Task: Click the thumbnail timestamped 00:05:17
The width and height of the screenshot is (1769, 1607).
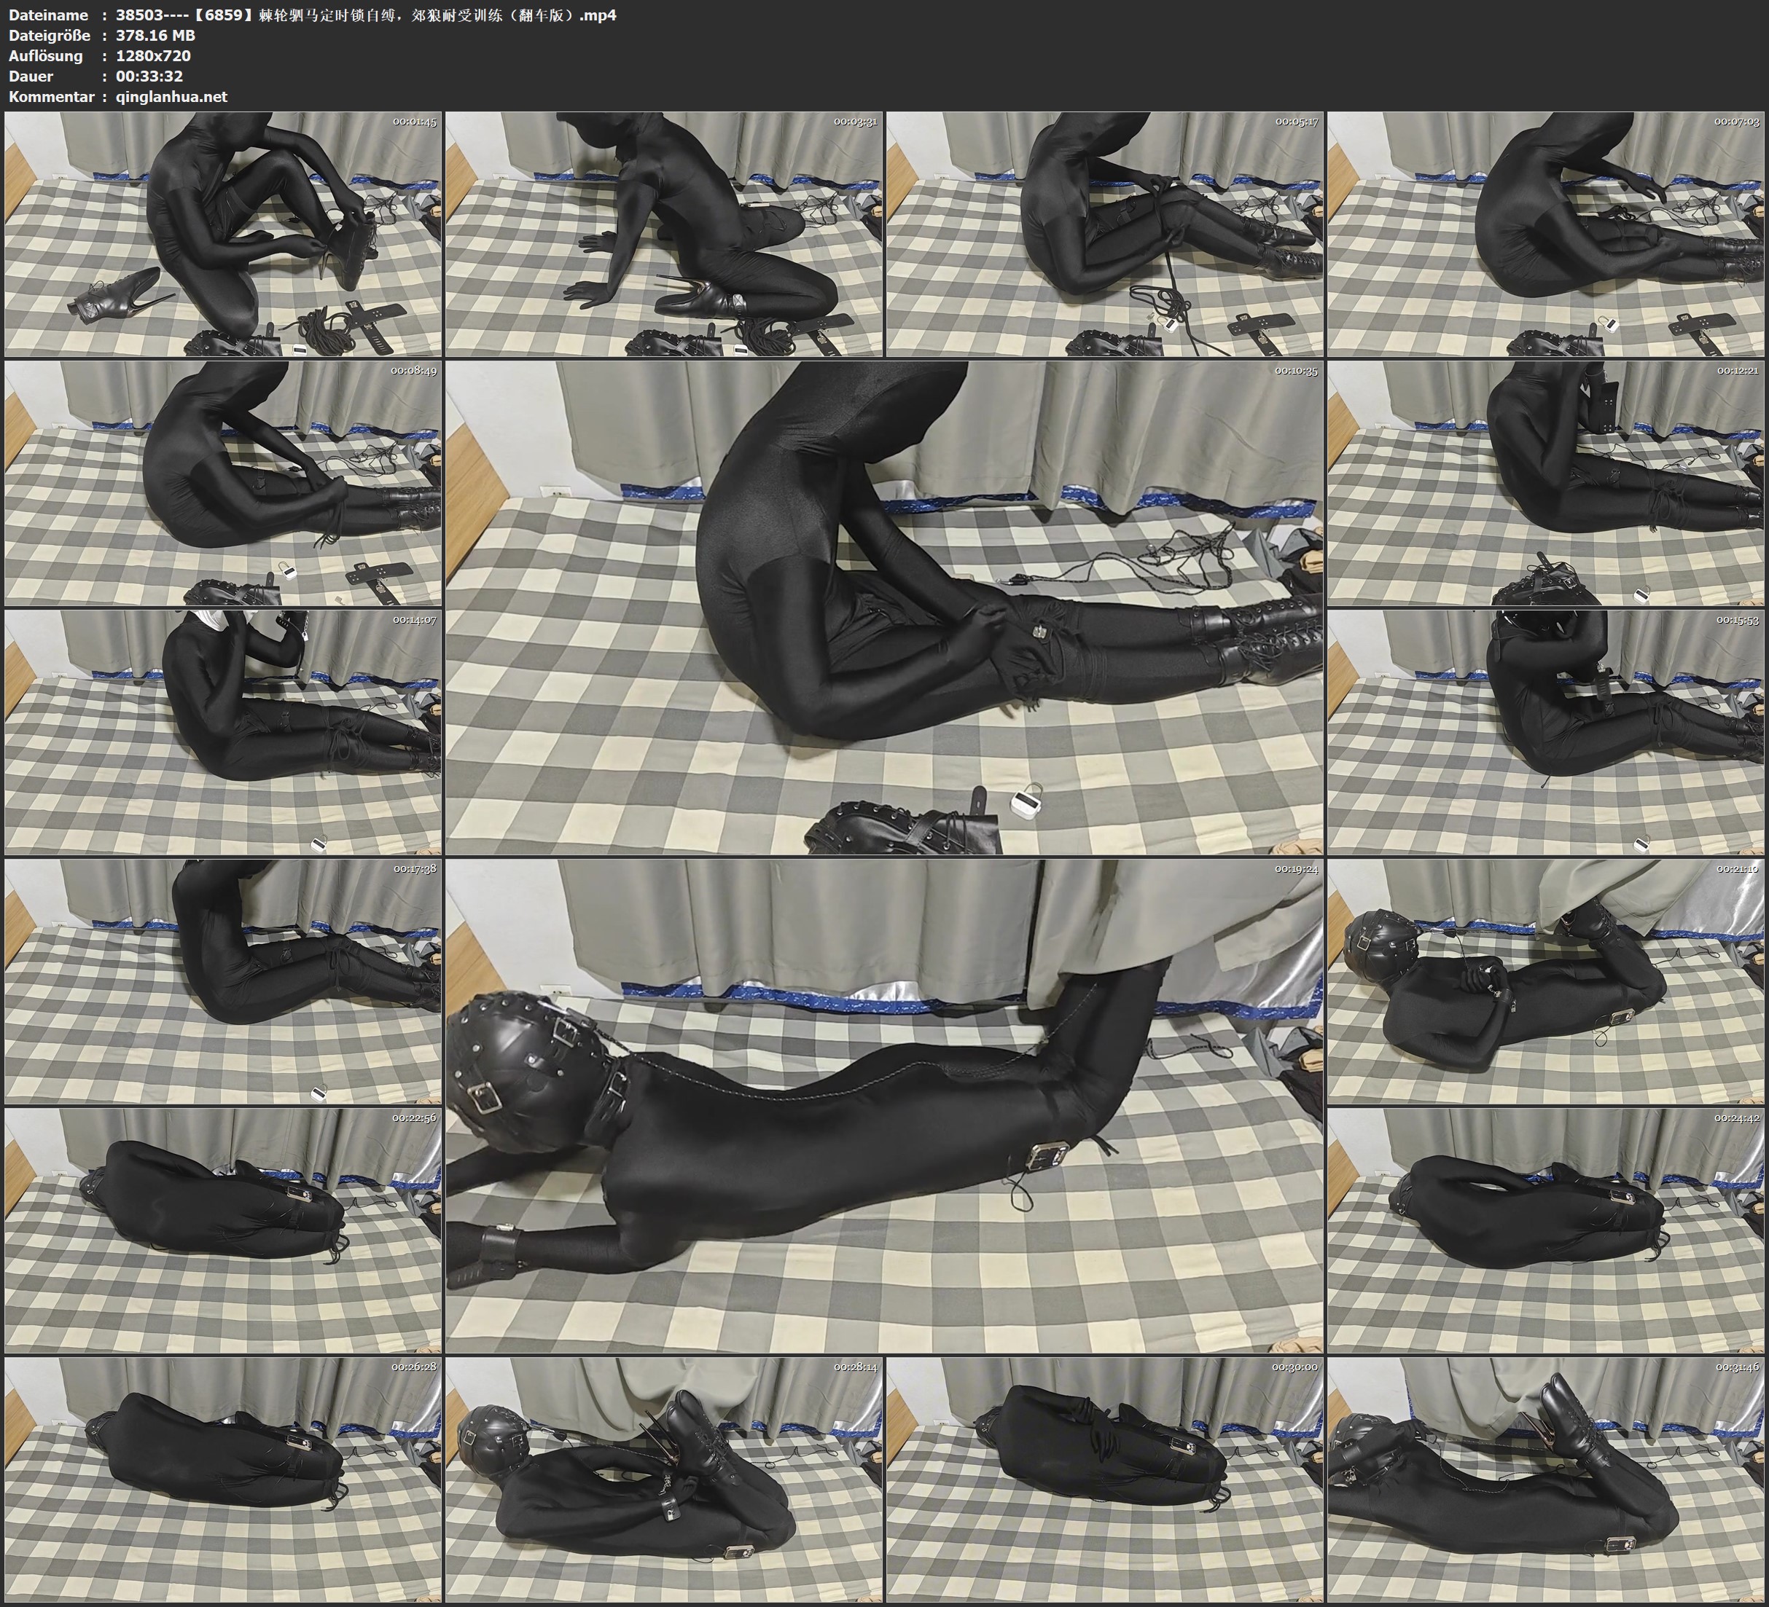Action: (x=1105, y=235)
